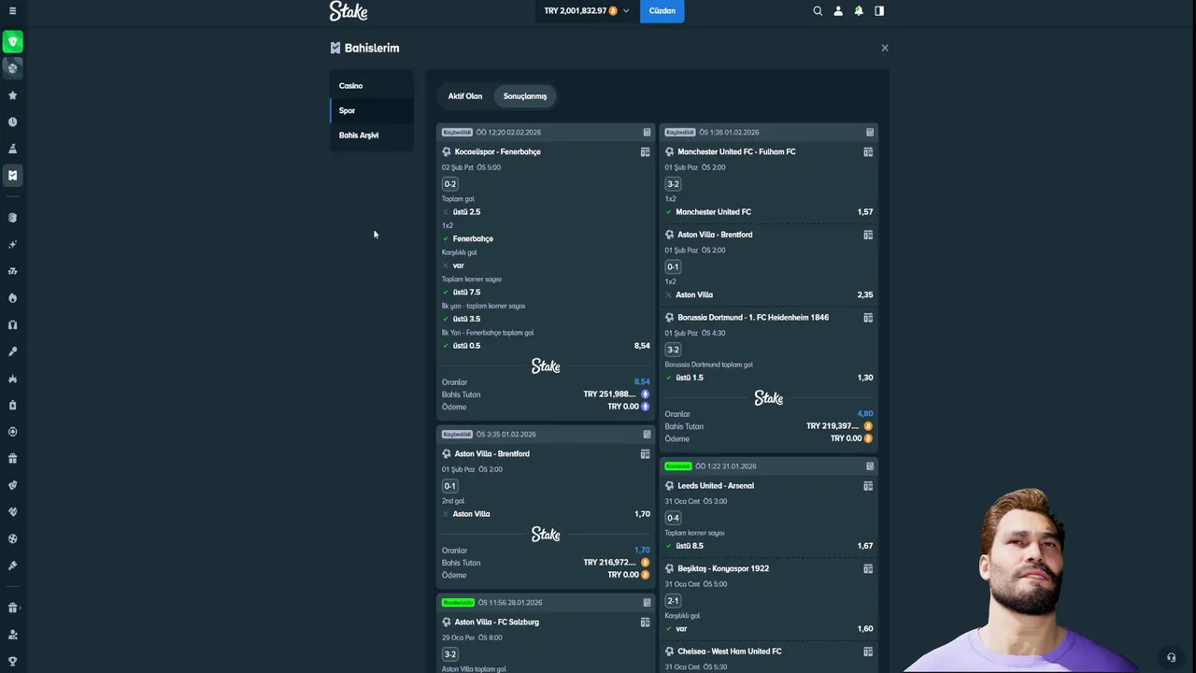Click the green shield sidebar button
Image resolution: width=1196 pixels, height=673 pixels.
tap(12, 42)
